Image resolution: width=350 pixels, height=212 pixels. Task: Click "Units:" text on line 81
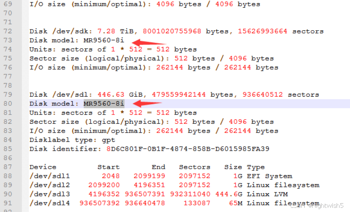pos(43,113)
